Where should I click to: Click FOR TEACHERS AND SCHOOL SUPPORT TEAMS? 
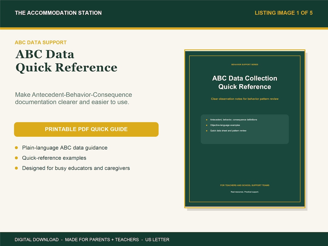[245, 185]
